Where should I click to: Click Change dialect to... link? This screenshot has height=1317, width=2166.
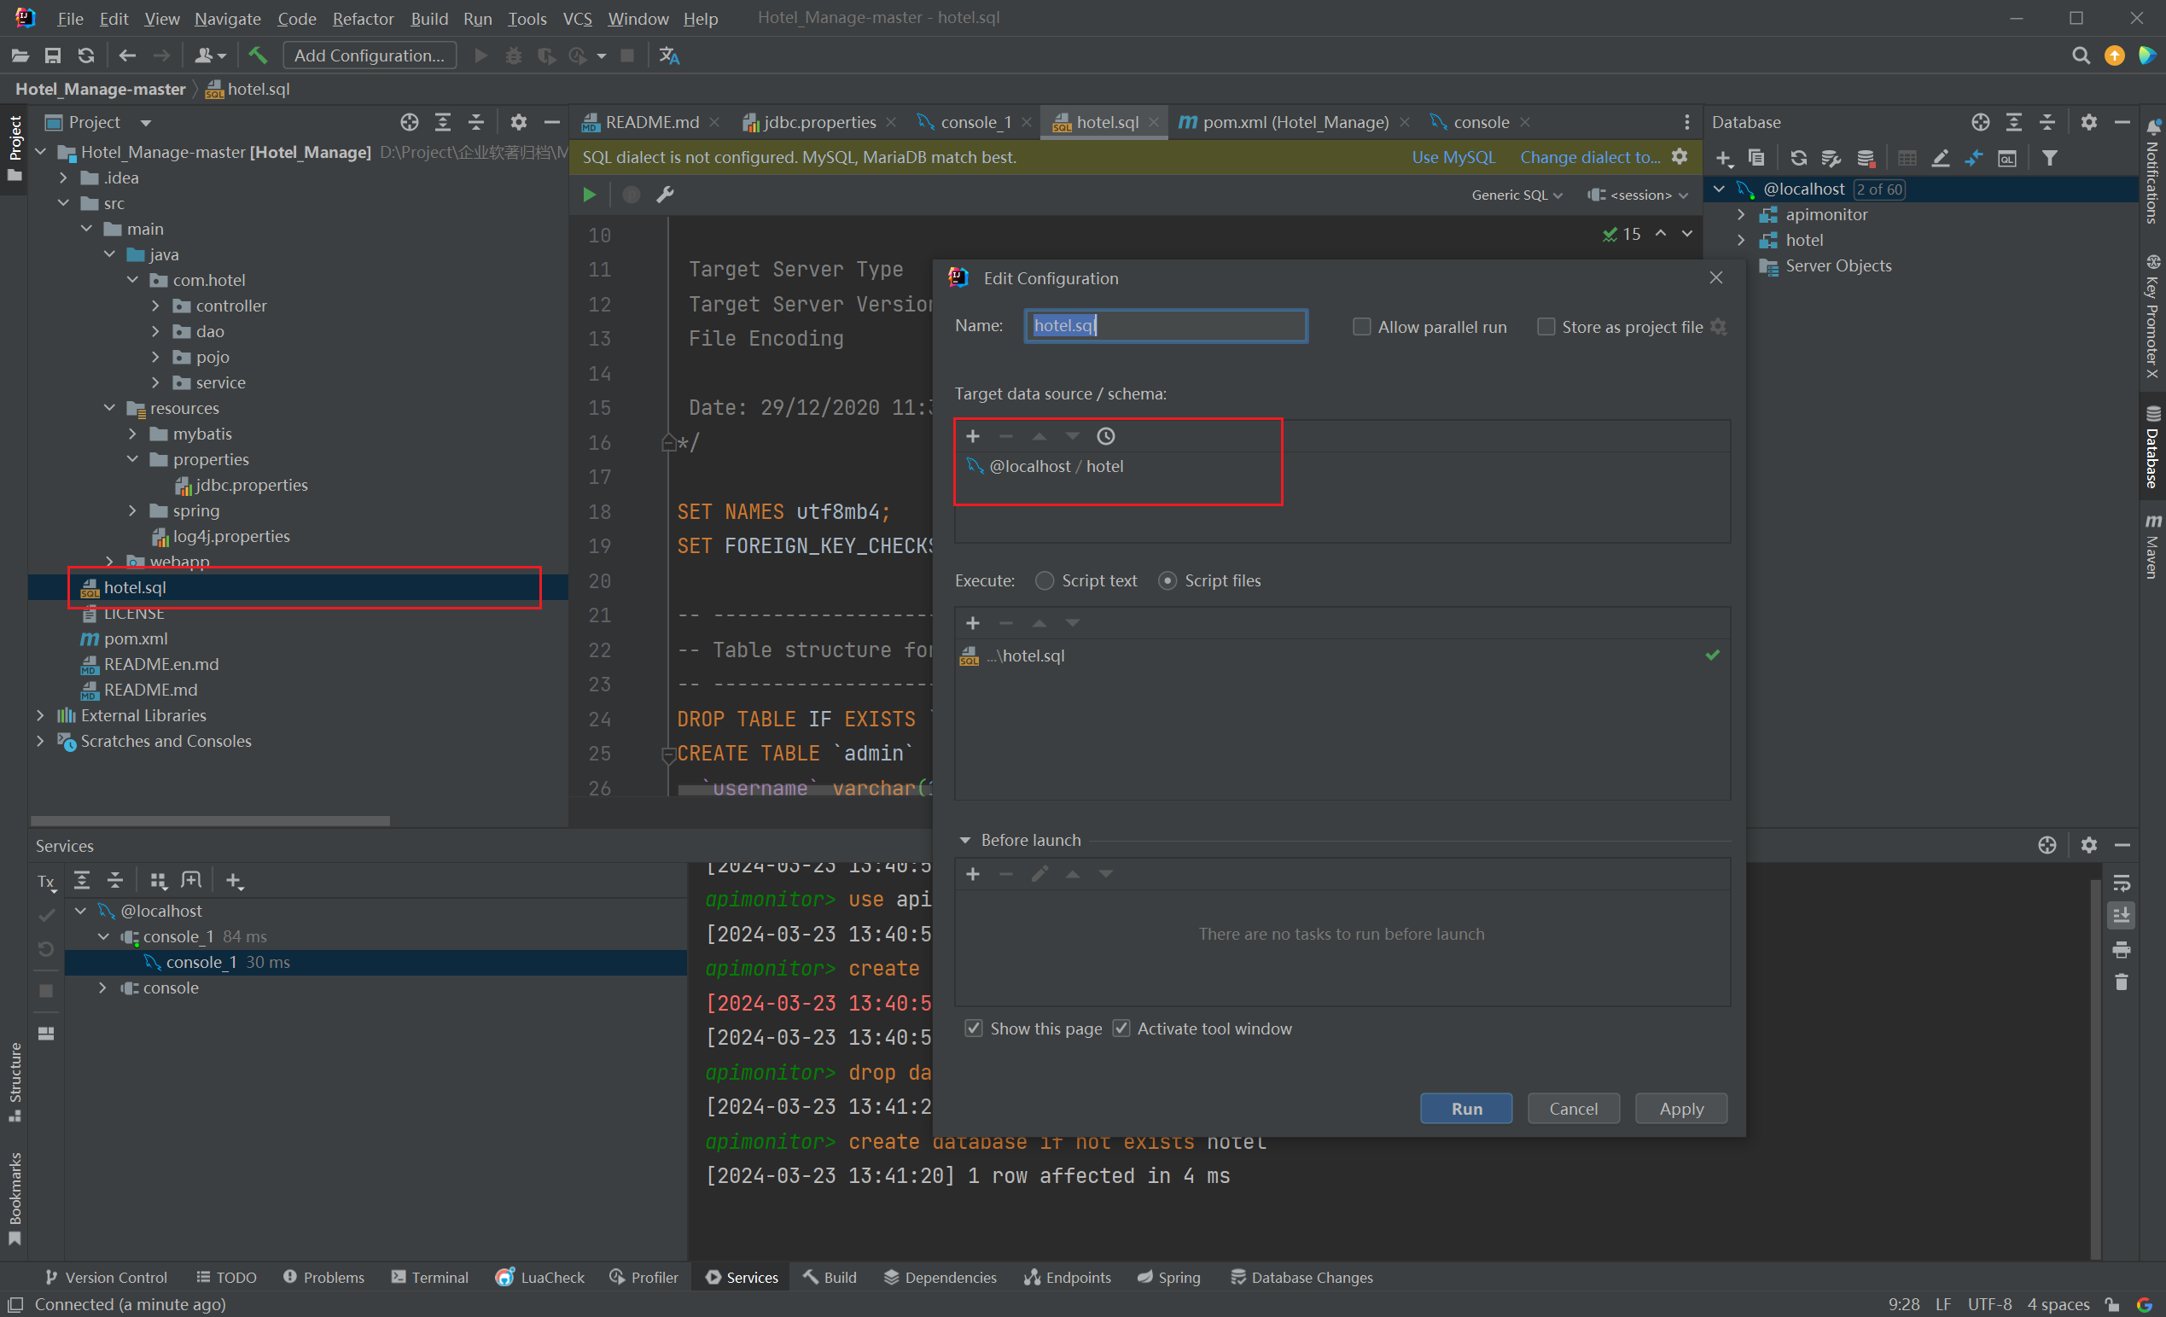[1590, 157]
